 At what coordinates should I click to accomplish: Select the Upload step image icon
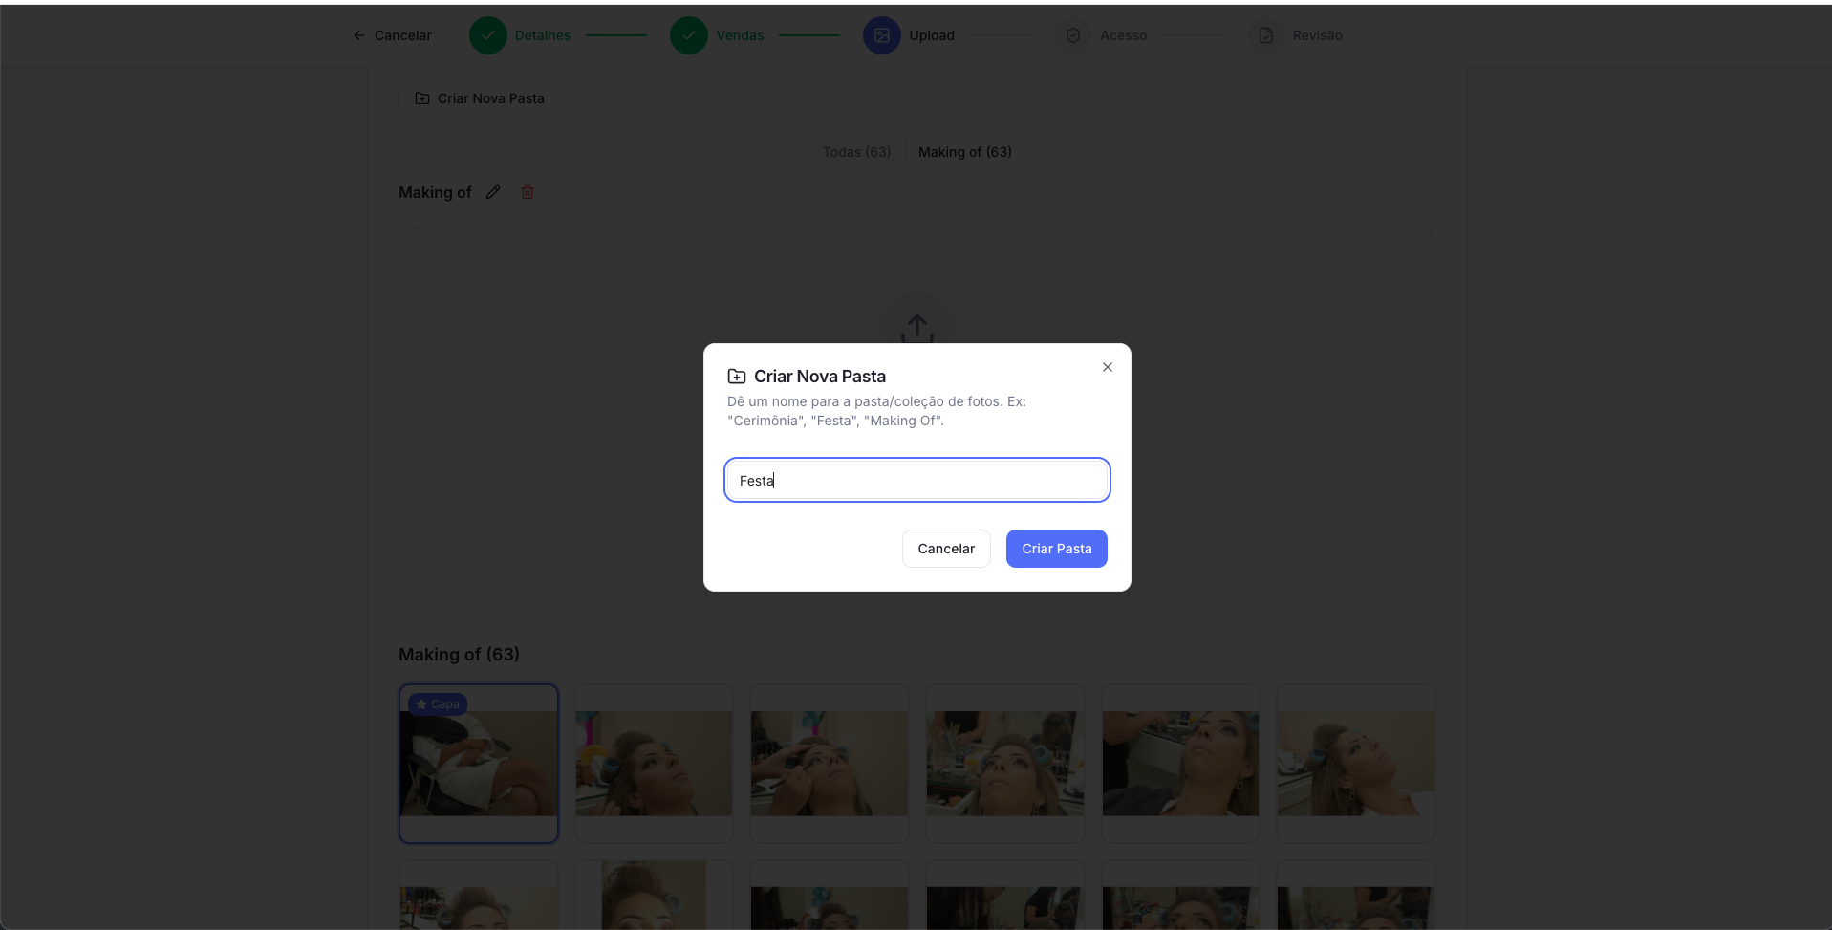tap(882, 35)
